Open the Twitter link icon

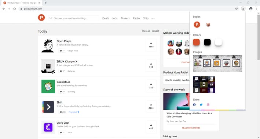pos(201,105)
